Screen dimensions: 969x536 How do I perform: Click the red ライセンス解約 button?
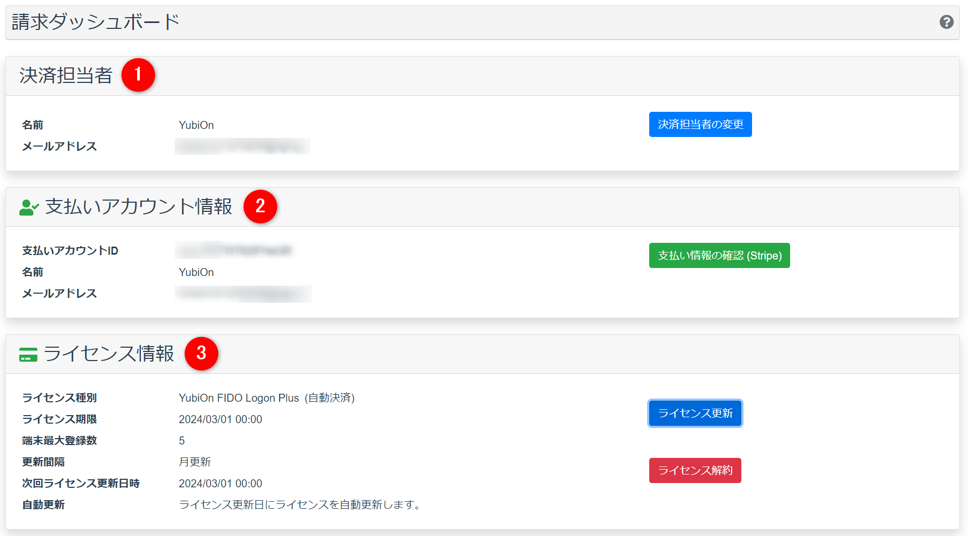(x=695, y=471)
